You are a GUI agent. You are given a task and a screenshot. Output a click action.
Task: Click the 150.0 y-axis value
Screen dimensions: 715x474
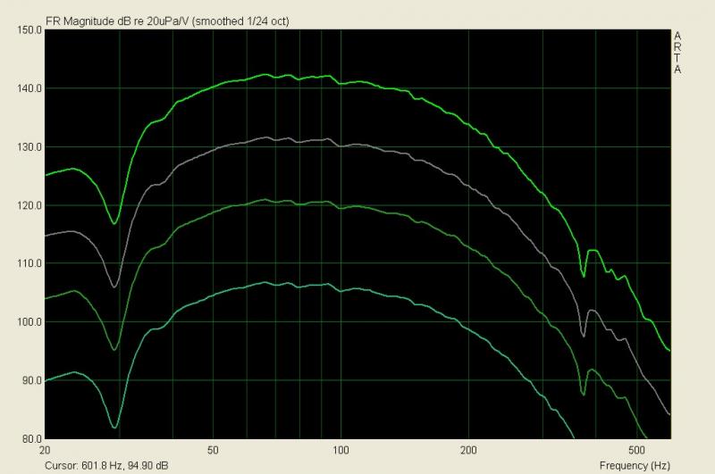click(29, 30)
